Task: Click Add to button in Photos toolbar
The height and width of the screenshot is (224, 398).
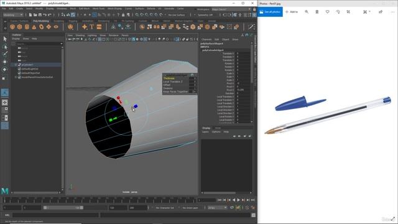Action: tap(292, 12)
